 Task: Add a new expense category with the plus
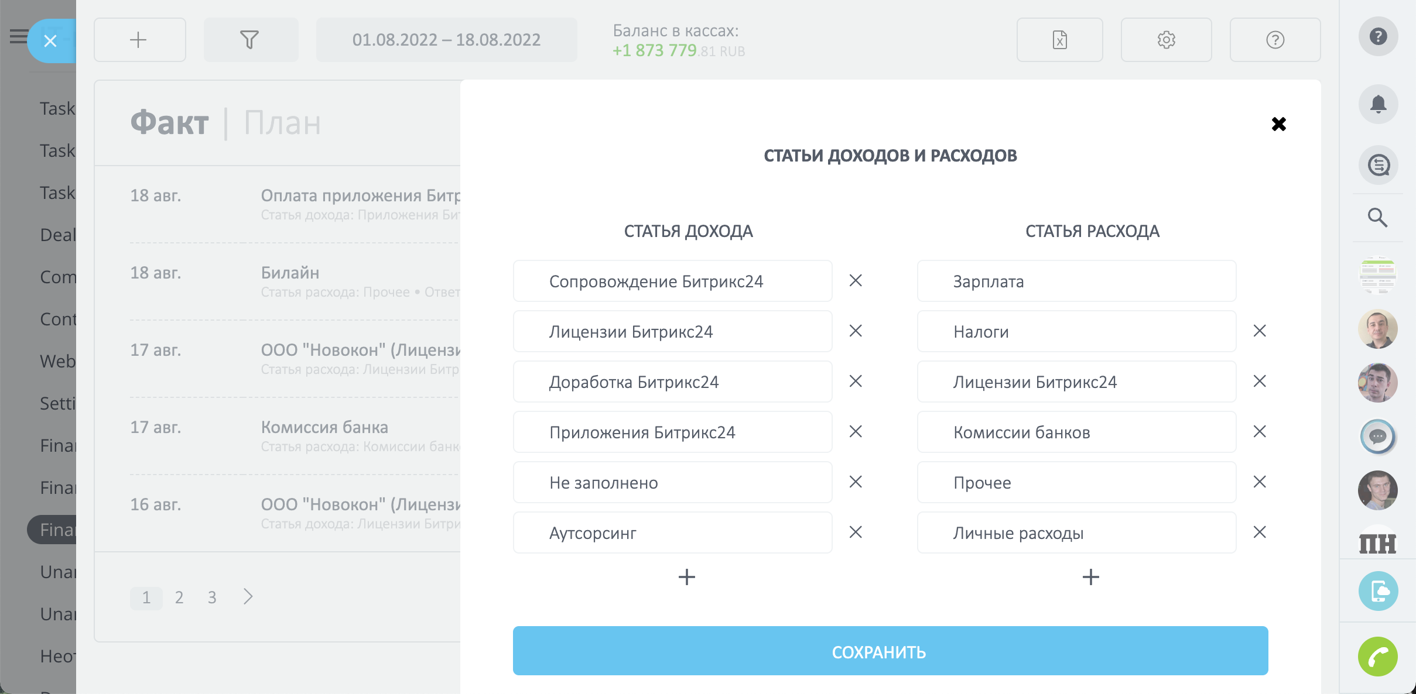coord(1090,577)
